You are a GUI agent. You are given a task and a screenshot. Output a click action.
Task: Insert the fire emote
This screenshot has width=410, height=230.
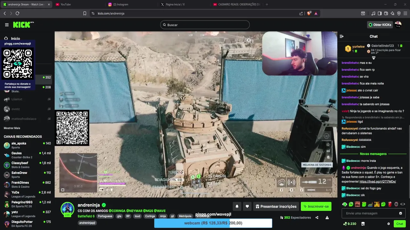[377, 204]
